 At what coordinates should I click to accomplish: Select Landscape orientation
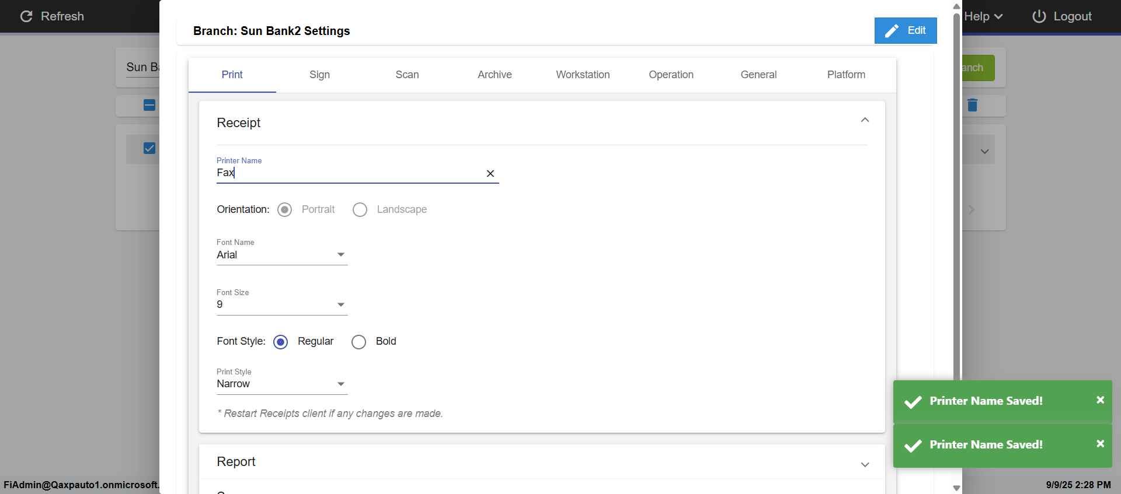360,210
